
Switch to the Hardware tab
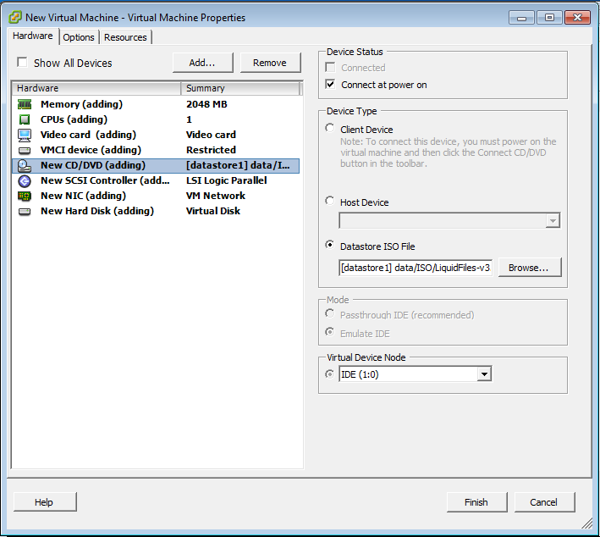[x=33, y=36]
